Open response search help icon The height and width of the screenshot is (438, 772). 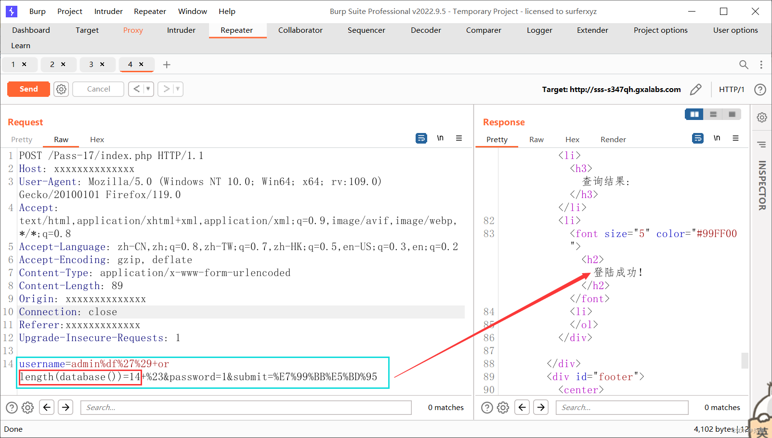[x=487, y=408]
